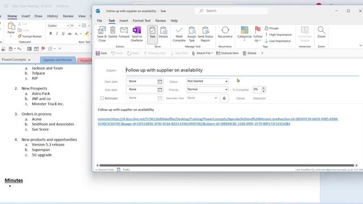Apply Bold formatting in OneNote

[x=50, y=33]
